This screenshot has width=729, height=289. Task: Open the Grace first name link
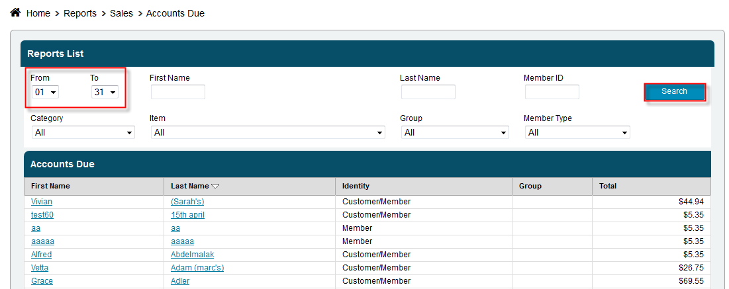point(42,281)
